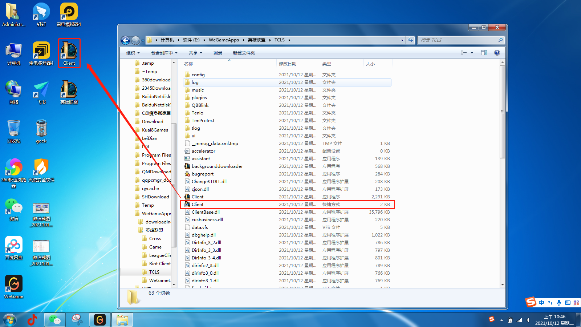Click the Windows Start button

tap(10, 320)
